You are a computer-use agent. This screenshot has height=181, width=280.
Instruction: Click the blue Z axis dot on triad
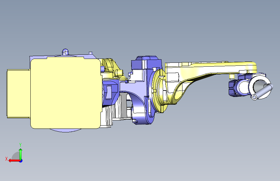(x=21, y=161)
